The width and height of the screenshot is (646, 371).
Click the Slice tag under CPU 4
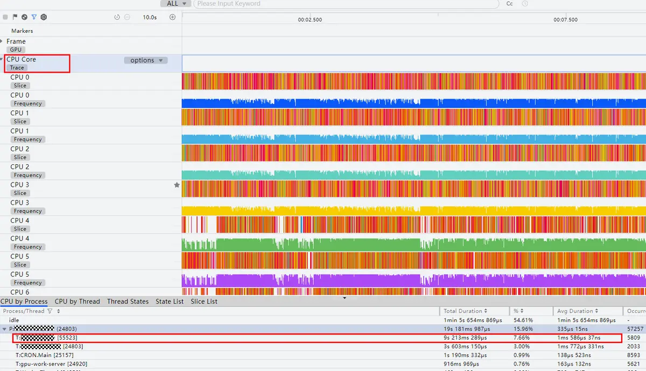tap(20, 229)
